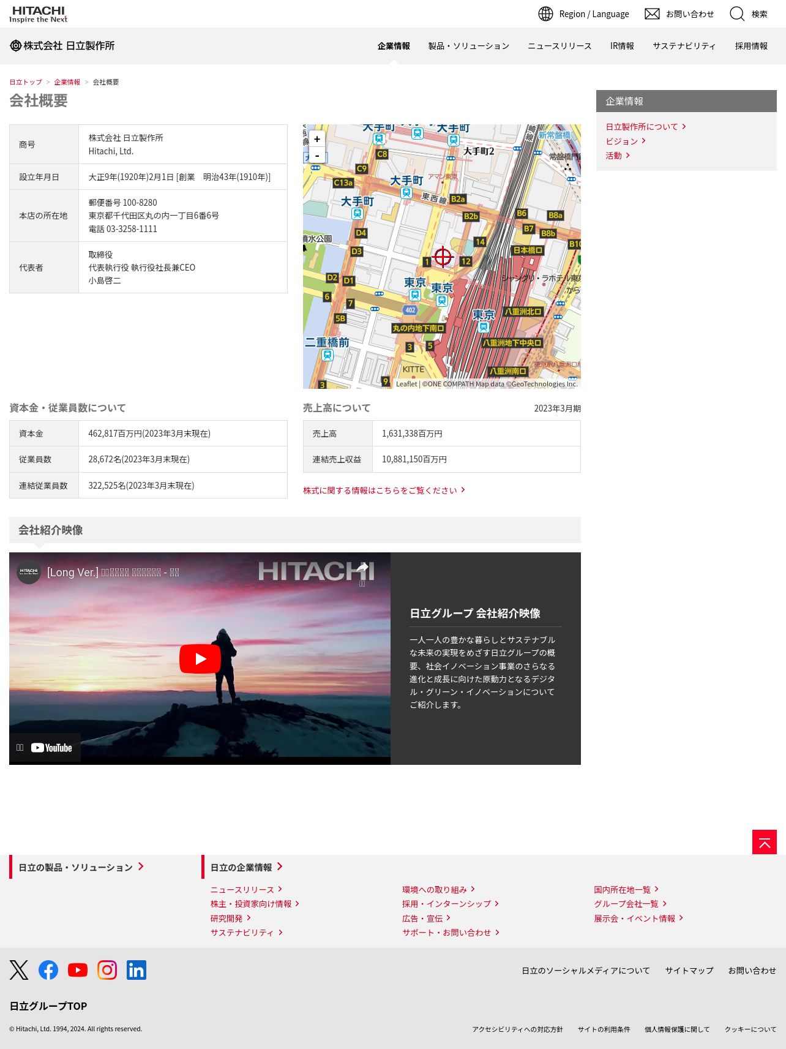786x1049 pixels.
Task: Open Hitachi X (Twitter) social icon
Action: [19, 970]
